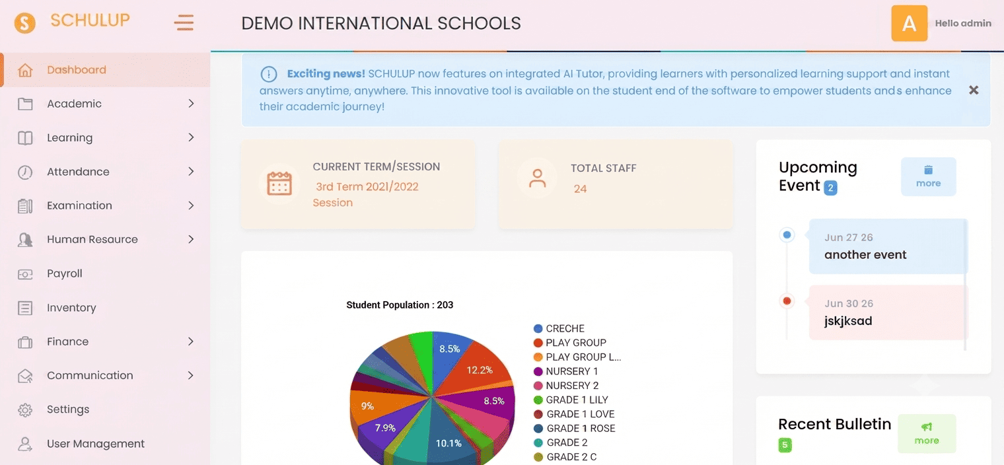The height and width of the screenshot is (465, 1004).
Task: Click the blue timeline dot for Jun 27
Action: (787, 234)
